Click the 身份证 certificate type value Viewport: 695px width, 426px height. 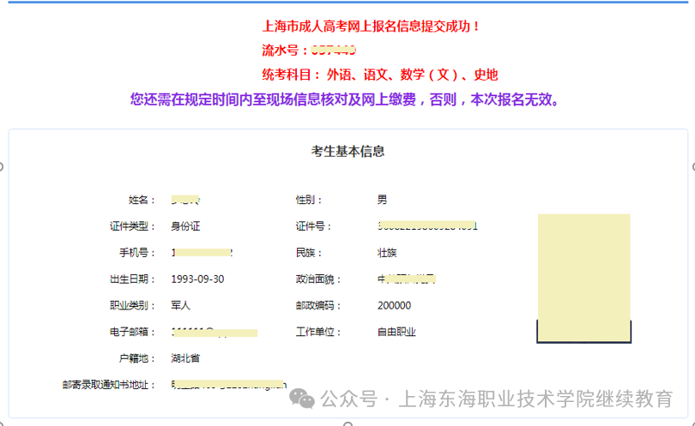tap(185, 226)
